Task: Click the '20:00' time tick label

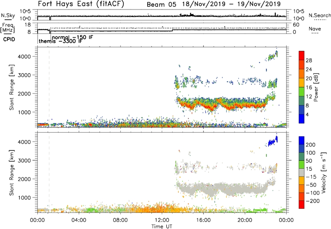Action: tap(245, 220)
